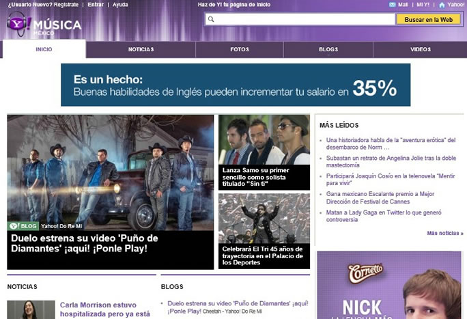Screen dimensions: 467x319
Task: Click Duelo estrena link under Blogs
Action: click(238, 307)
